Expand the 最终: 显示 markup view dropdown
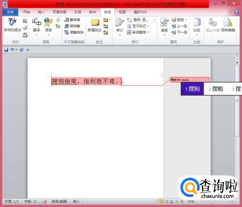242x207 pixels. (x=154, y=20)
